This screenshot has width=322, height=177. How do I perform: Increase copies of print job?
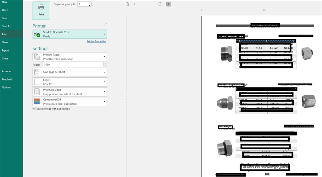tap(90, 3)
